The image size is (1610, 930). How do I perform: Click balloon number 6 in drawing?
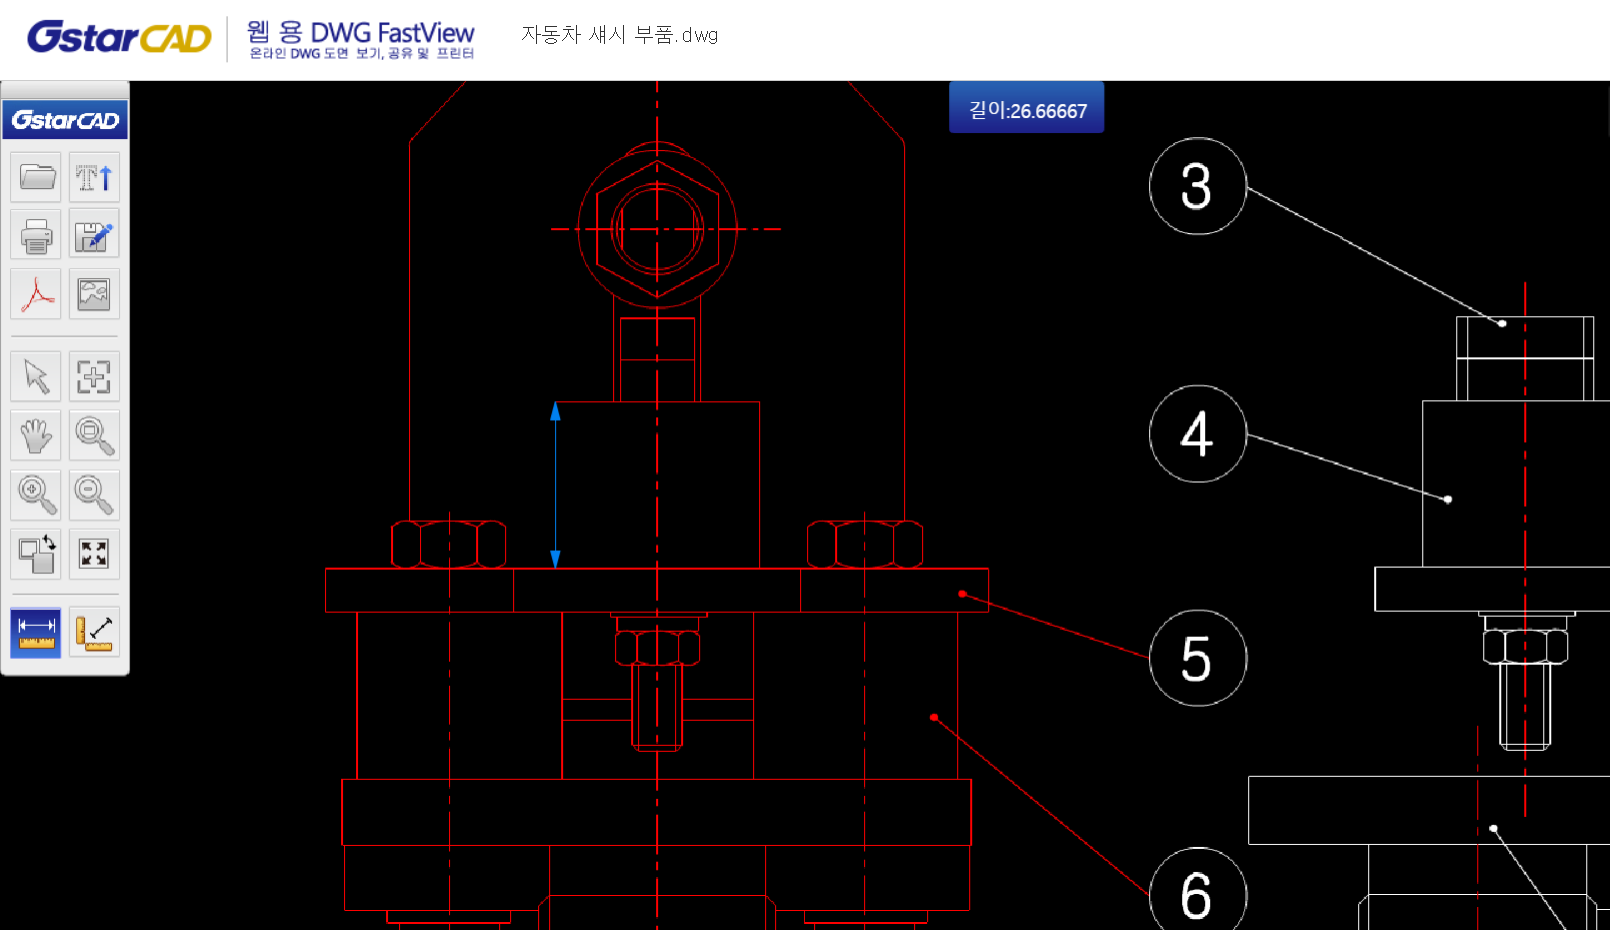[x=1197, y=891]
